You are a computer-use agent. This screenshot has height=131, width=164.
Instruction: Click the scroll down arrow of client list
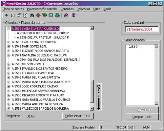(x=92, y=109)
